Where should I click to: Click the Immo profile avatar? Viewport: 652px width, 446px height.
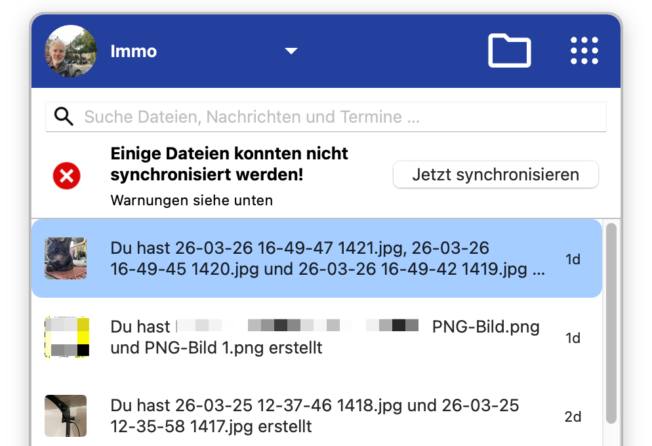tap(71, 51)
